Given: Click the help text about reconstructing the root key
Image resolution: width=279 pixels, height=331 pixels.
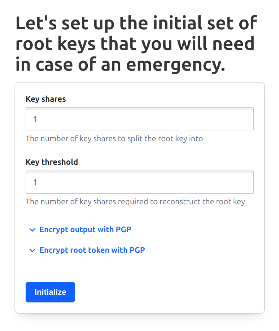Looking at the screenshot, I should [135, 202].
